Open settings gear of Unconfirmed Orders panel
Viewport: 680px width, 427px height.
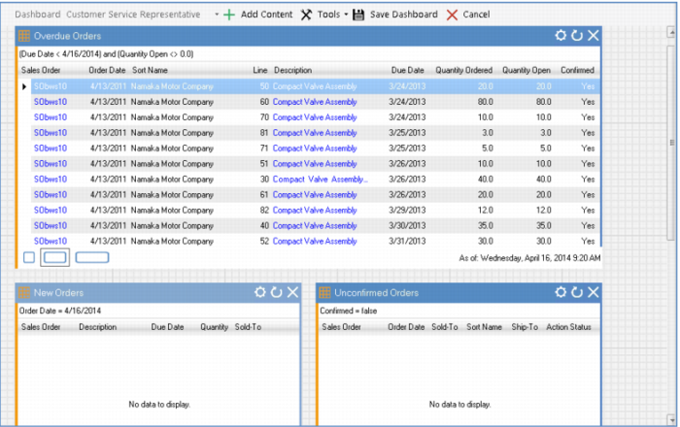(561, 292)
